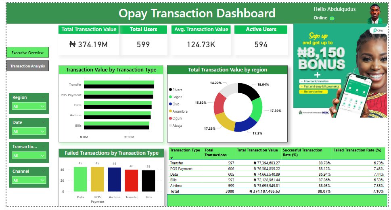Click the green Online status dot
This screenshot has width=391, height=210.
pos(332,18)
